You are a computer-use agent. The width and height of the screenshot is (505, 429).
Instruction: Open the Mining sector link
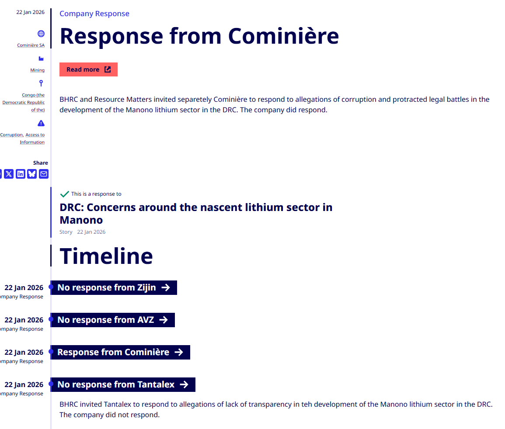(x=37, y=70)
